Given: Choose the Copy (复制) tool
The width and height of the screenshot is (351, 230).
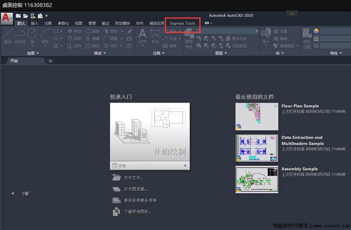Looking at the screenshot, I should 74,38.
